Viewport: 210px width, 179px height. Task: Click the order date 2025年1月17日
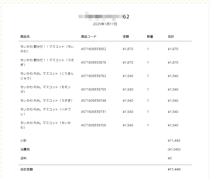[x=105, y=24]
